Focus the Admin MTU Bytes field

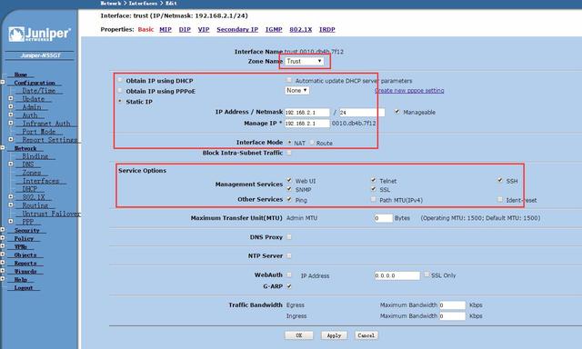384,218
